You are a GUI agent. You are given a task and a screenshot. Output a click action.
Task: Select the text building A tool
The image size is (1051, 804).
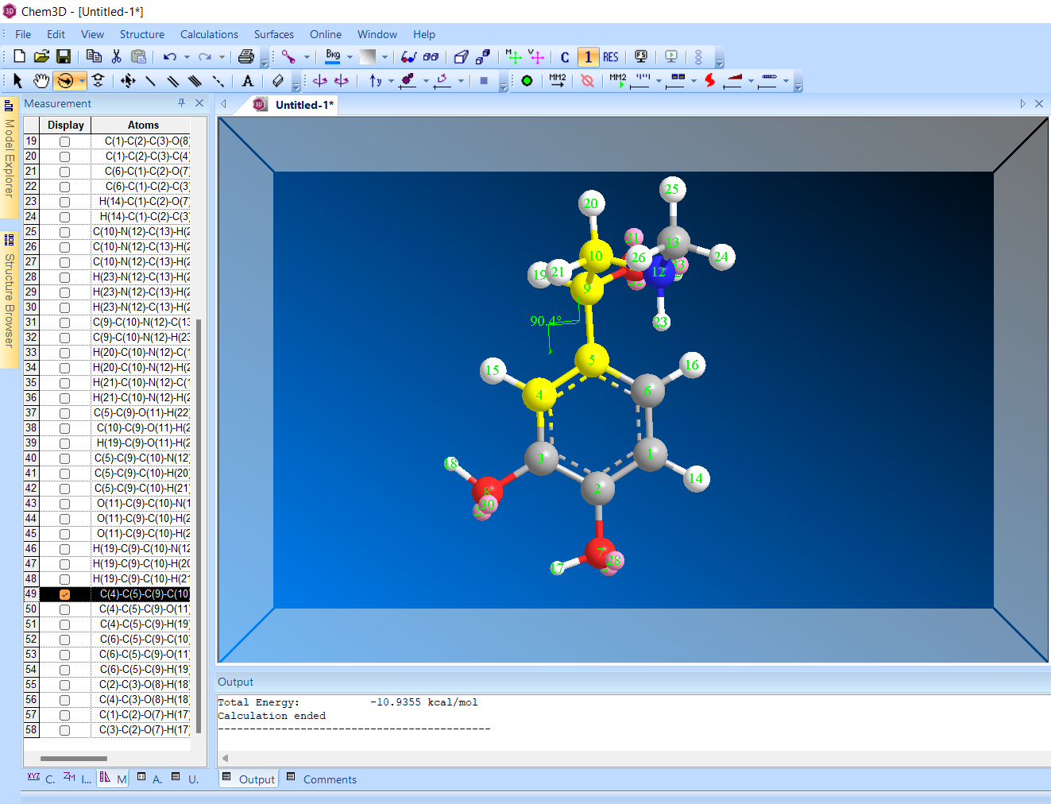[248, 80]
